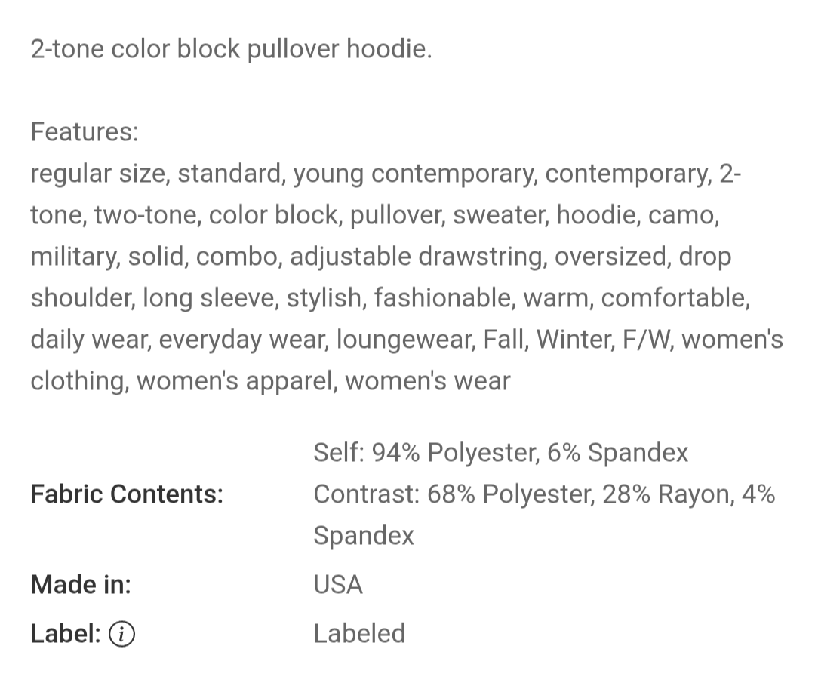Screen dimensions: 815x686
Task: Click the 'regular size, standard' features line
Action: point(386,173)
